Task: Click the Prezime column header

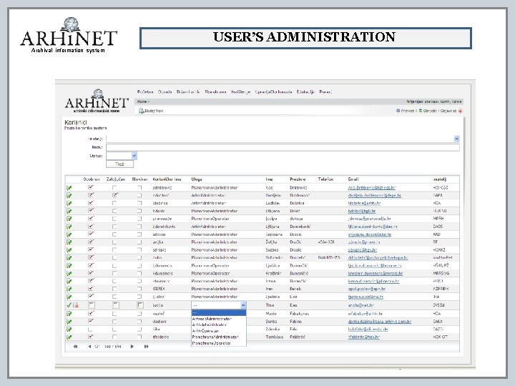Action: 298,179
